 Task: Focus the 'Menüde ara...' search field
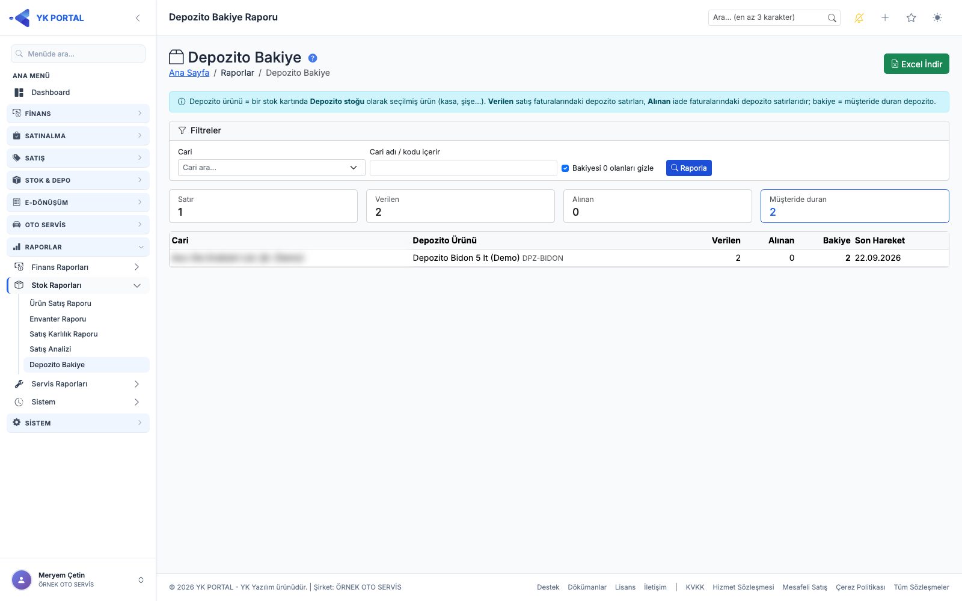click(x=78, y=53)
